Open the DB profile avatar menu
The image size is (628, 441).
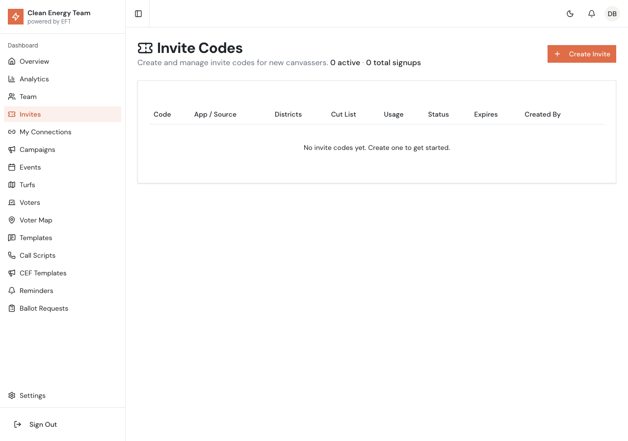(612, 14)
